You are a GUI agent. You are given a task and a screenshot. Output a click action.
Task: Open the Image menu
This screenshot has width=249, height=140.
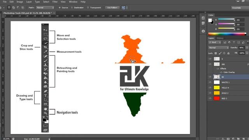tap(20, 2)
